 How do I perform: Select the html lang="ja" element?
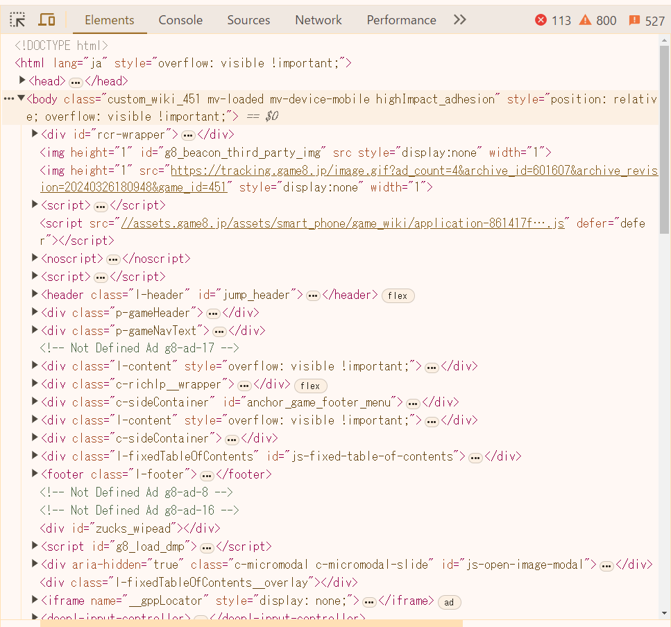(183, 63)
